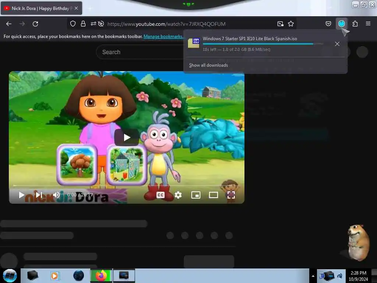Click Show all downloads
The image size is (377, 283).
pos(208,65)
